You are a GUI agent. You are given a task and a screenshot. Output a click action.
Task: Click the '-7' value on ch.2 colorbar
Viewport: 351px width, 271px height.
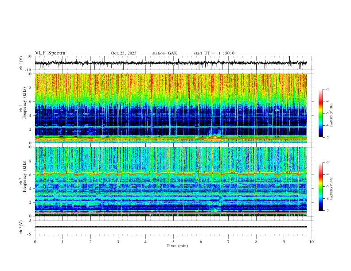(327, 211)
